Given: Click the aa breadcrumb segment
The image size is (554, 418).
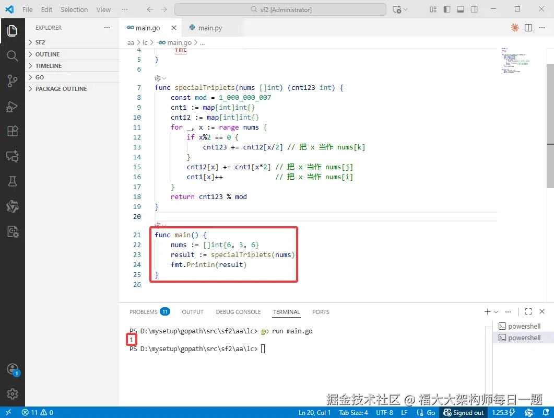Looking at the screenshot, I should click(x=131, y=42).
